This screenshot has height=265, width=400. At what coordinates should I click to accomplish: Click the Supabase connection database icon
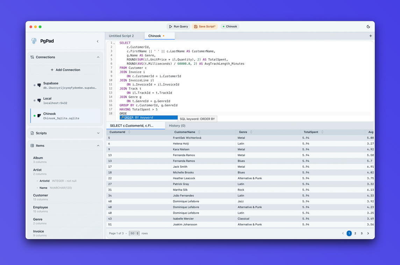pos(39,85)
